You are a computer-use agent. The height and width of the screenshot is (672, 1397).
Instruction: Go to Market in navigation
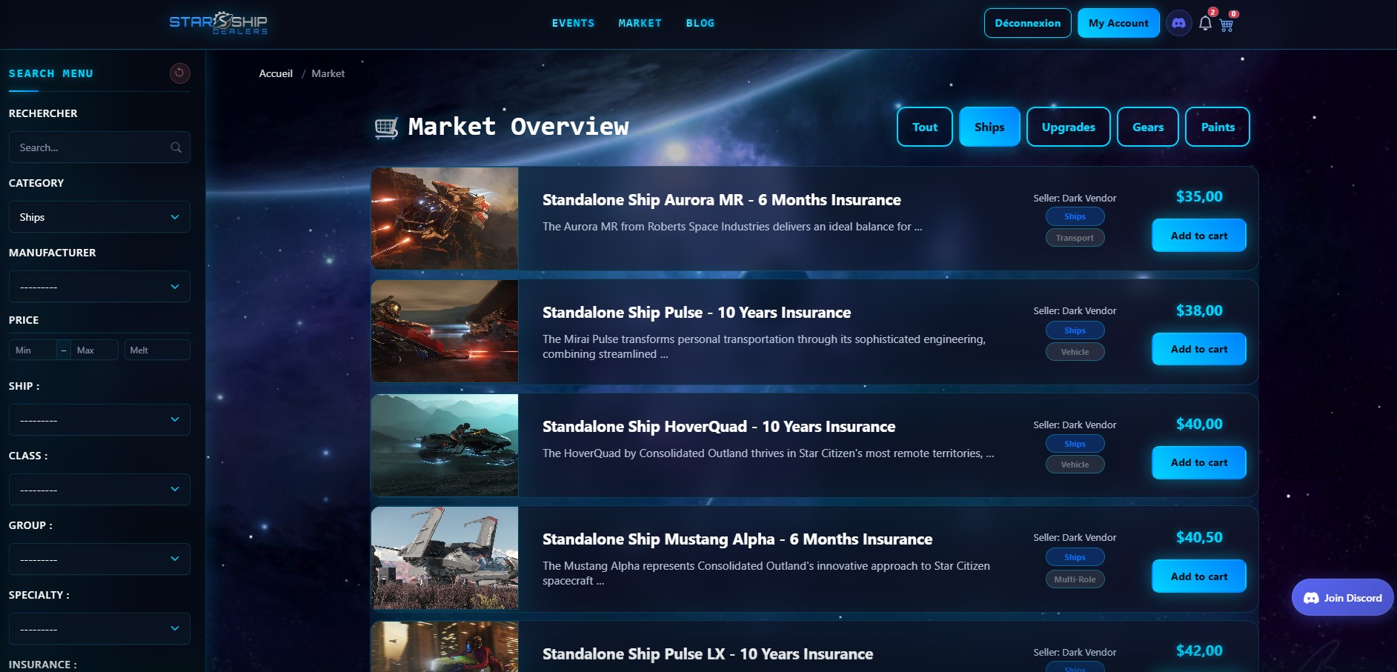pos(640,23)
